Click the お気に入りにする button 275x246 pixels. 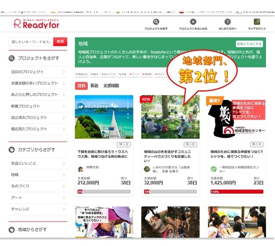pos(249,44)
